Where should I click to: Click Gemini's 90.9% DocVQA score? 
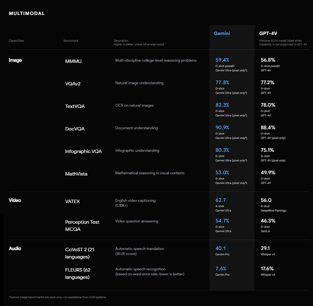click(x=222, y=127)
